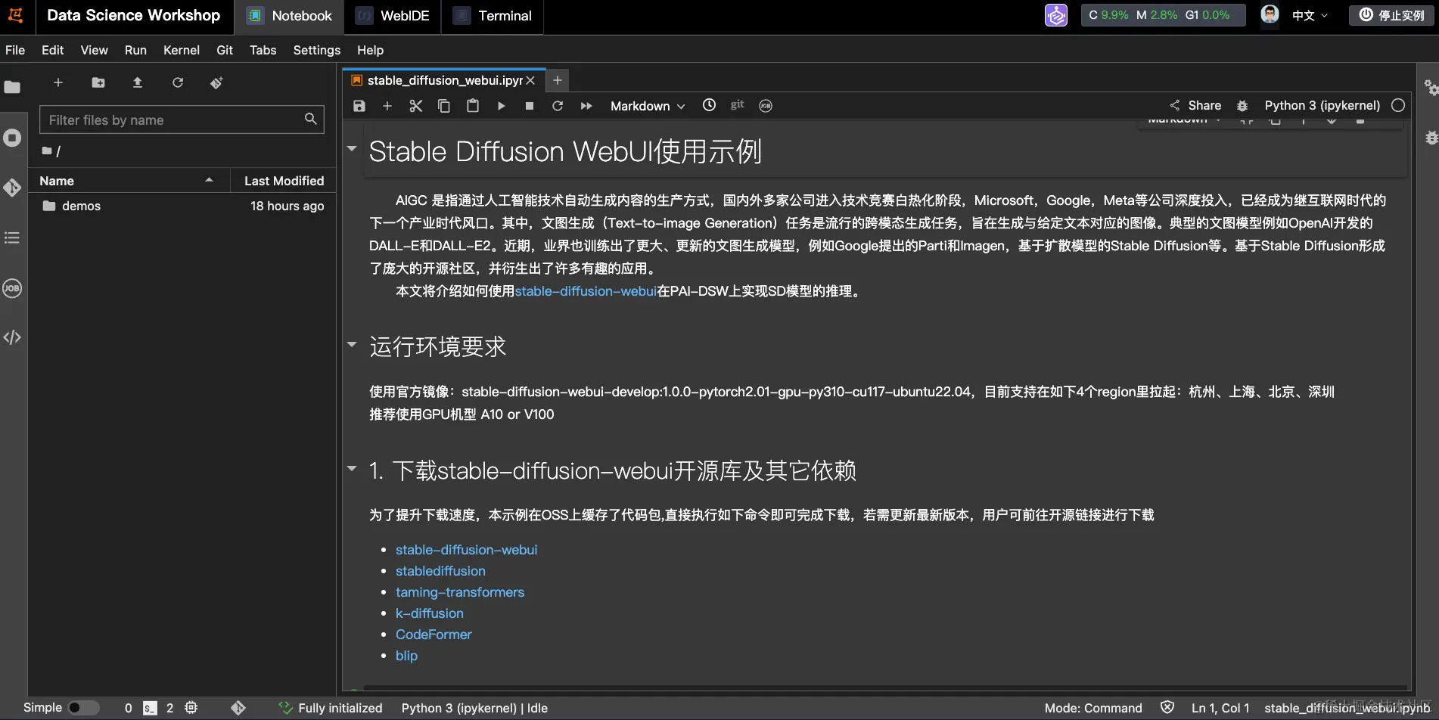The height and width of the screenshot is (720, 1439).
Task: Click the shield trust icon in status bar
Action: 1167,708
